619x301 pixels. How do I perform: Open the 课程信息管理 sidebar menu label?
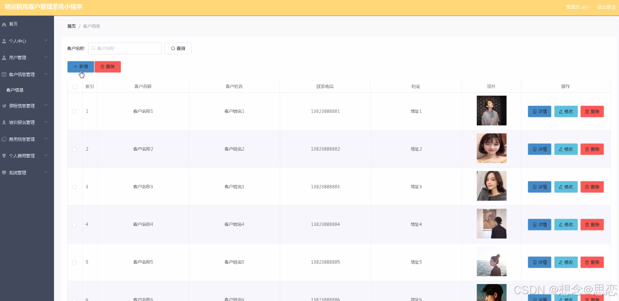click(22, 106)
